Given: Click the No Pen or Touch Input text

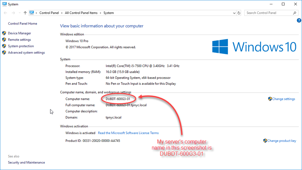Looking at the screenshot, I should (x=141, y=84).
